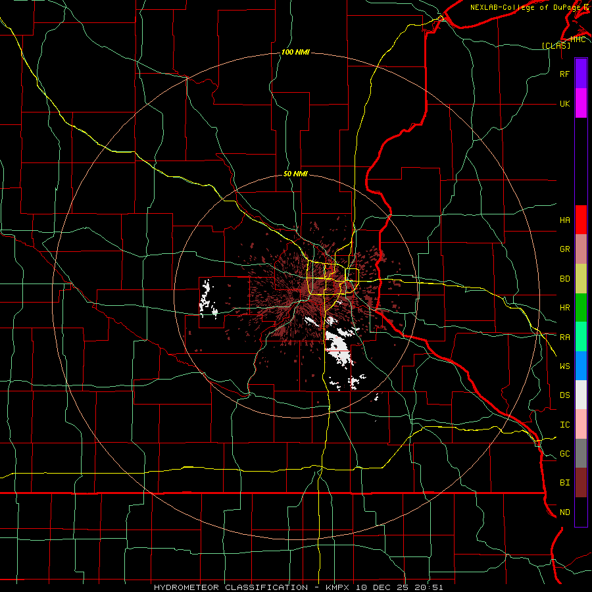The height and width of the screenshot is (592, 592).
Task: Click the "GC" legend label
Action: point(565,454)
